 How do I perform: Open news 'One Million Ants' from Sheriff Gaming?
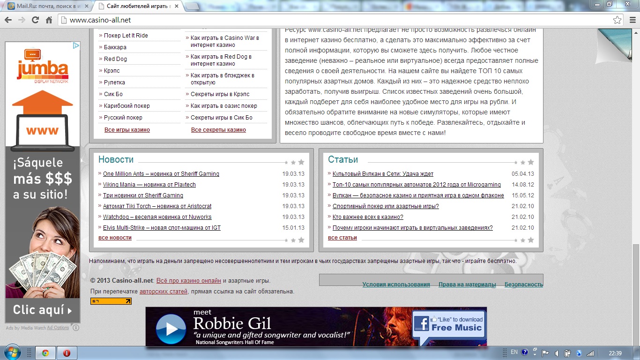(161, 174)
